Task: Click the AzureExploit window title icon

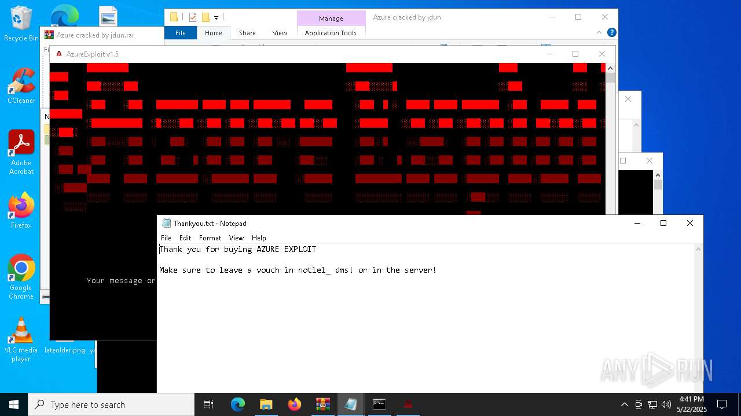Action: 59,54
